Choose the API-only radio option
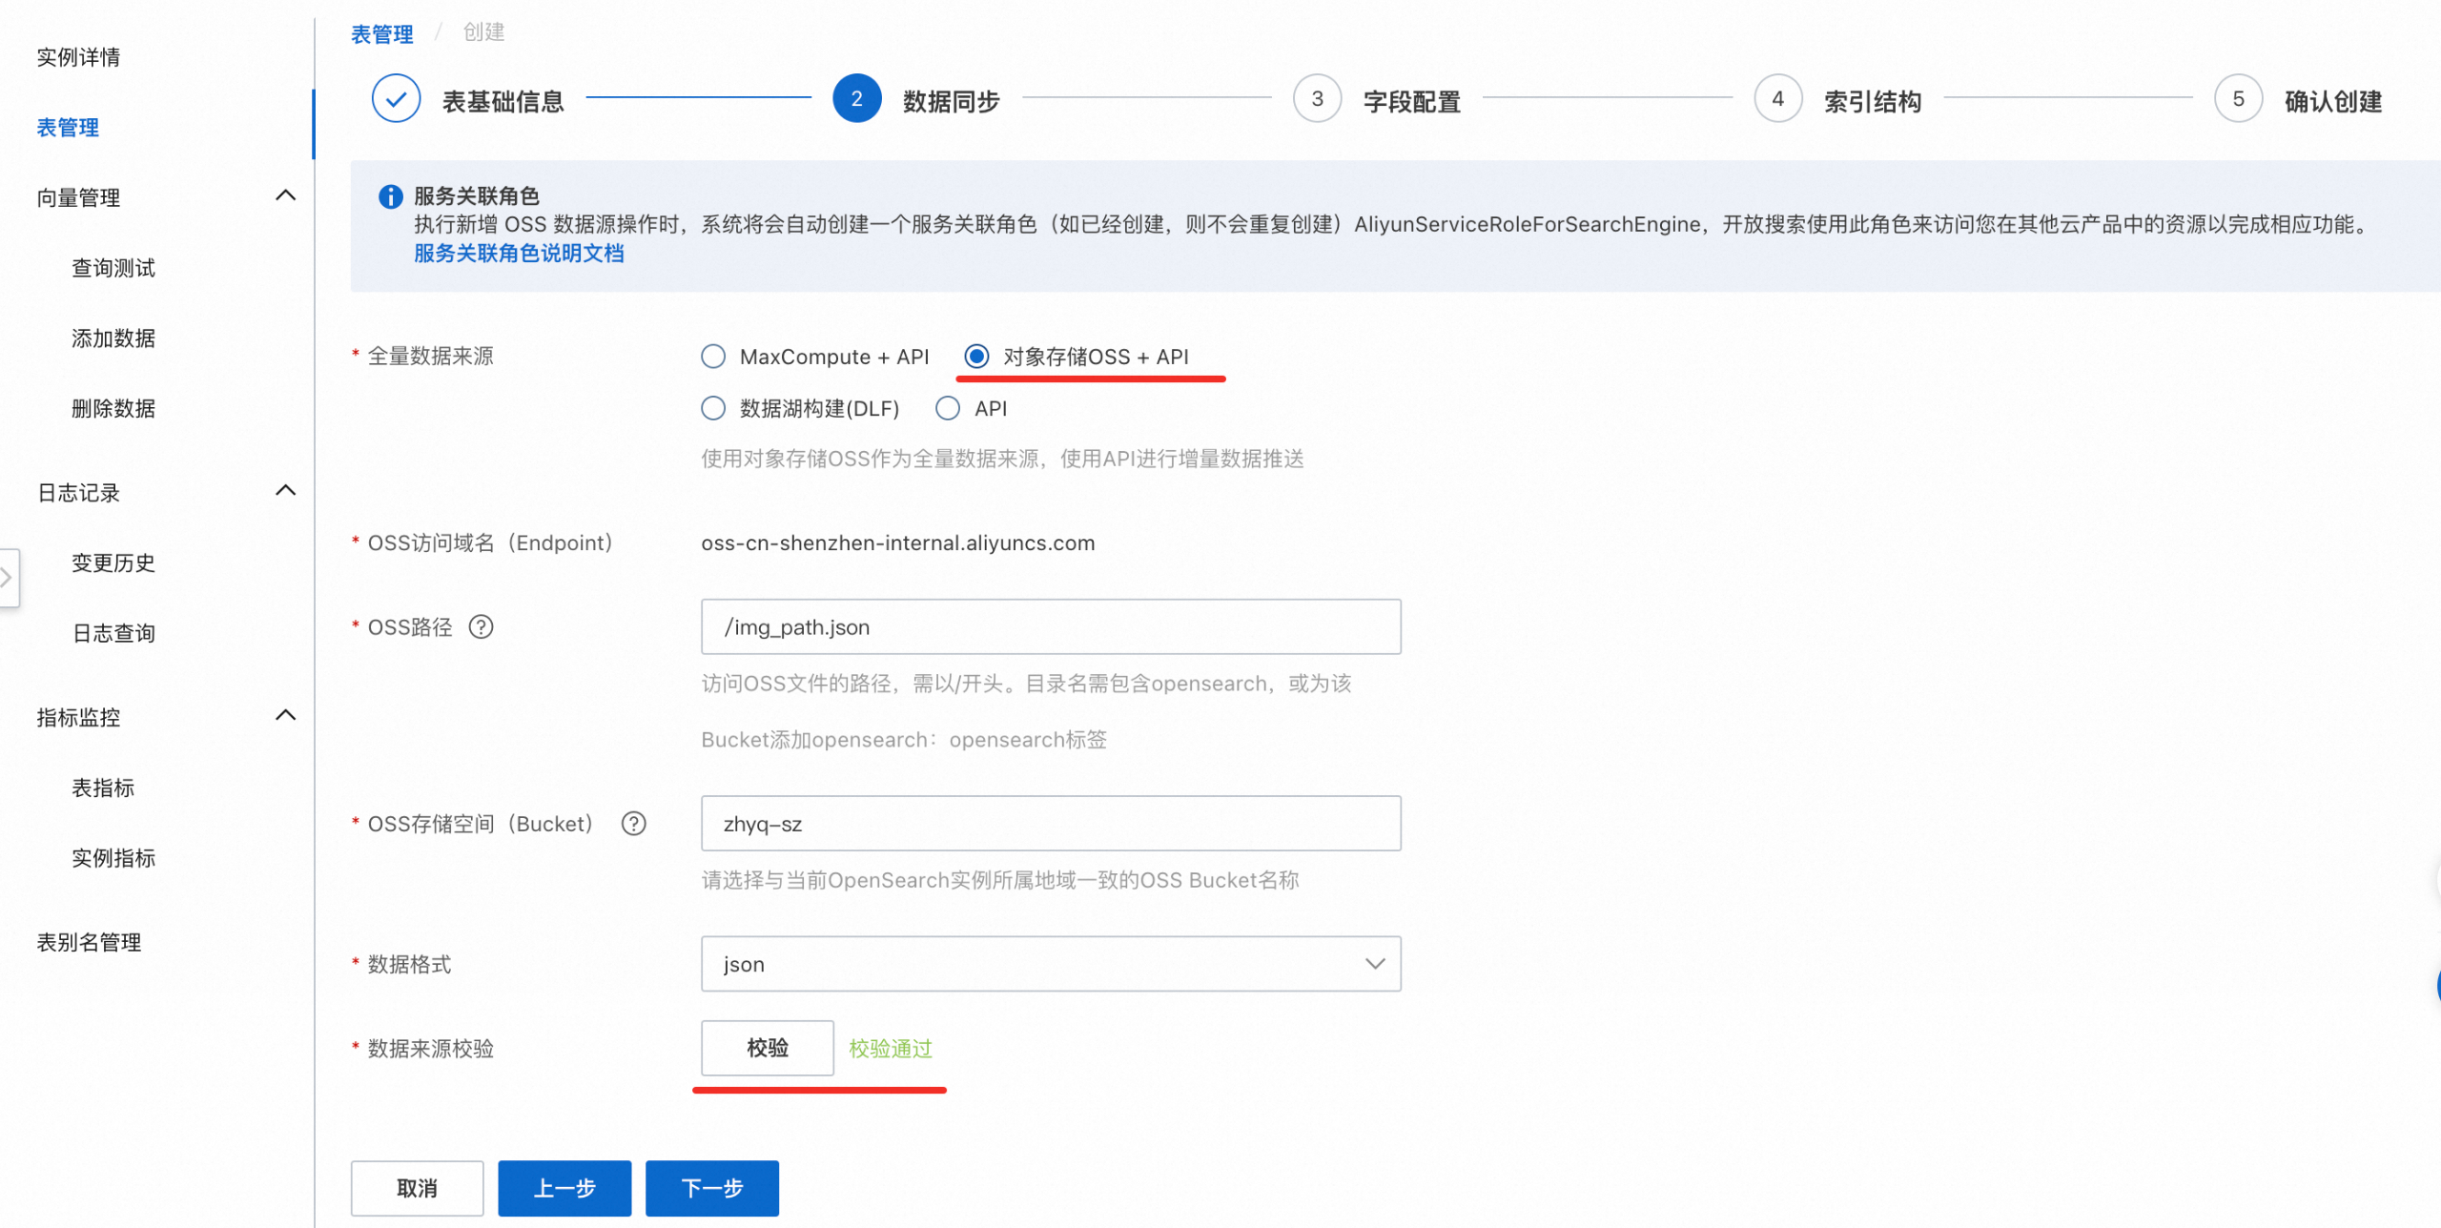This screenshot has height=1228, width=2441. point(948,409)
